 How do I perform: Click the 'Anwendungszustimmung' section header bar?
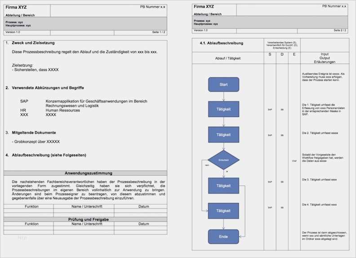(85, 173)
